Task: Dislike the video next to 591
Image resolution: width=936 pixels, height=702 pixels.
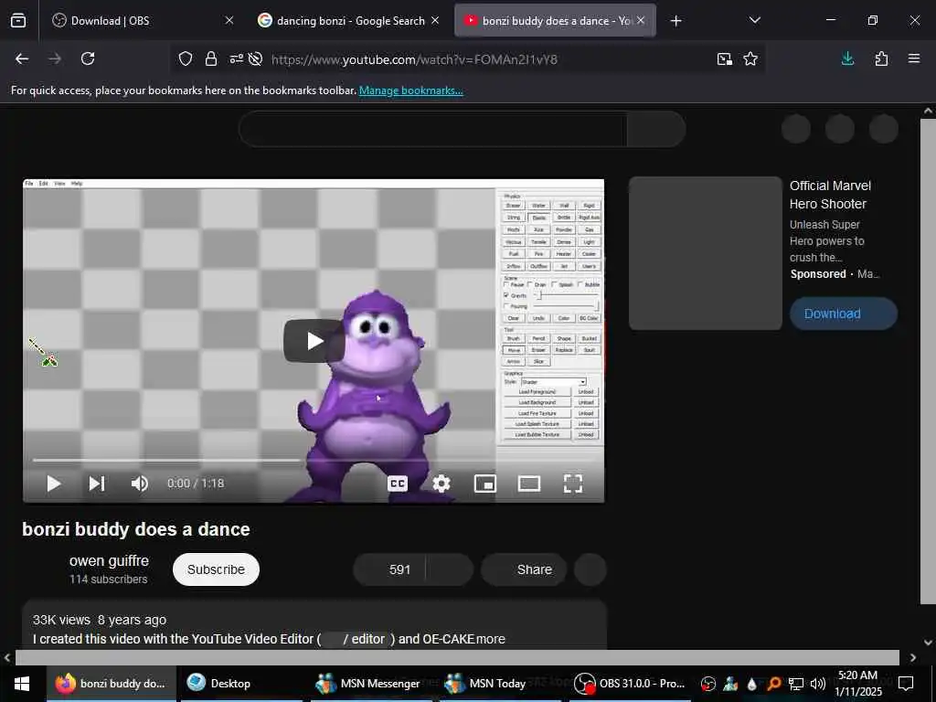Action: pyautogui.click(x=450, y=569)
